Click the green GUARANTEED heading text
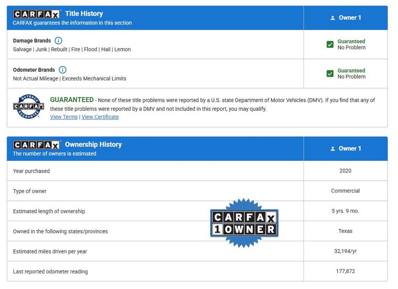The image size is (398, 289). click(72, 100)
